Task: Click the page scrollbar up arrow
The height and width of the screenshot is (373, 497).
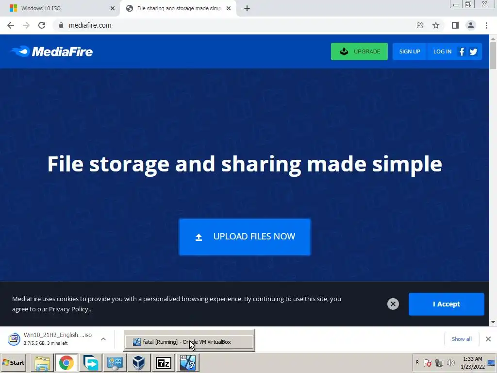Action: (493, 39)
